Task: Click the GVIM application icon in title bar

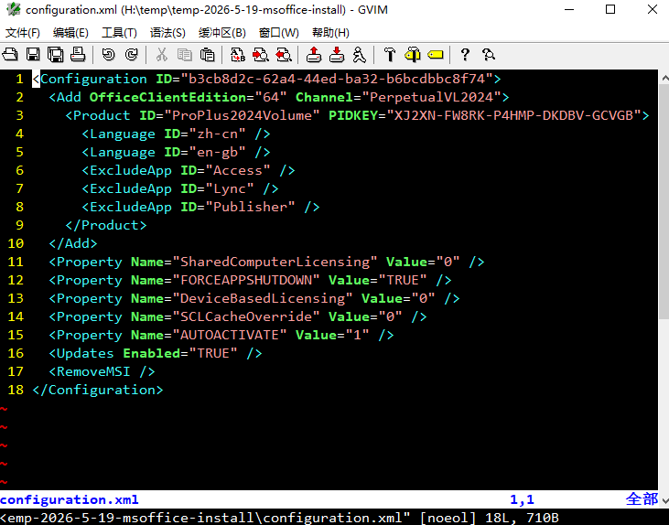Action: (13, 9)
